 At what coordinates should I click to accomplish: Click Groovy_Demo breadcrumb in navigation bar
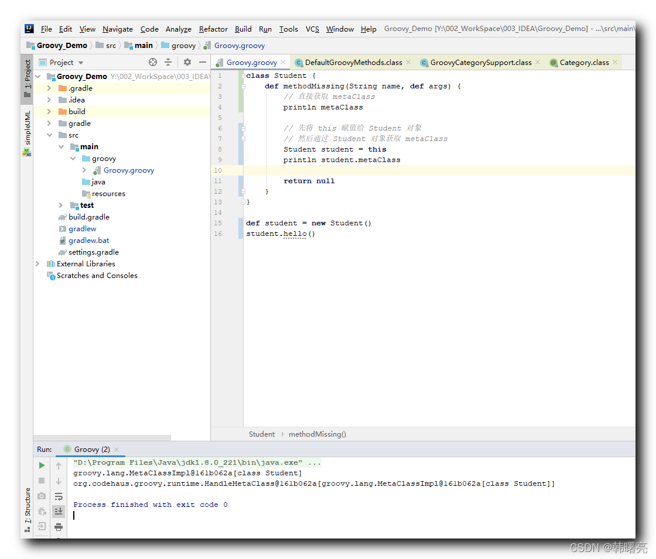click(x=61, y=45)
